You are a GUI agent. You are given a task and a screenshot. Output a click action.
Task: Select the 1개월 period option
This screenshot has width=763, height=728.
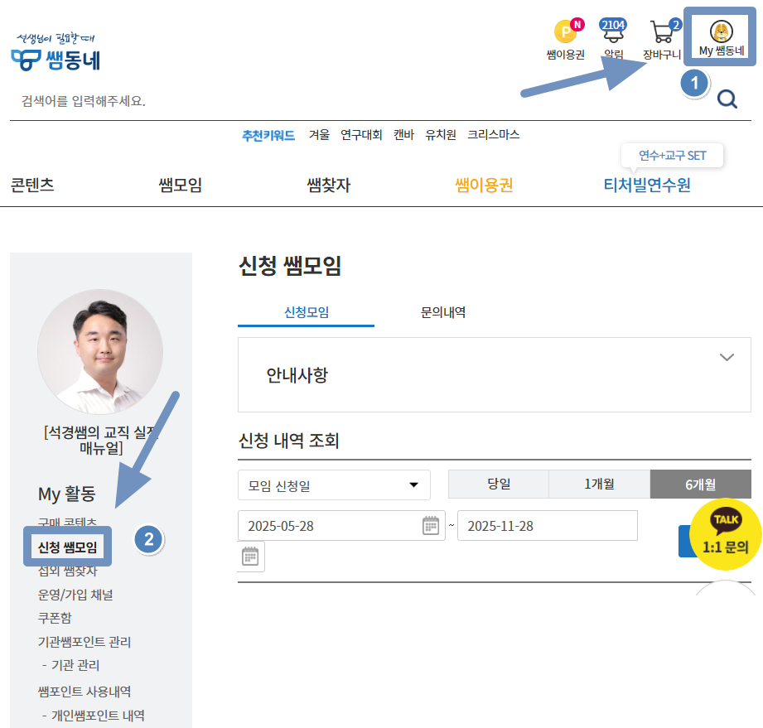pos(599,485)
